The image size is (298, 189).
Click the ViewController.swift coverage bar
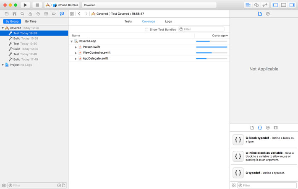tap(212, 53)
